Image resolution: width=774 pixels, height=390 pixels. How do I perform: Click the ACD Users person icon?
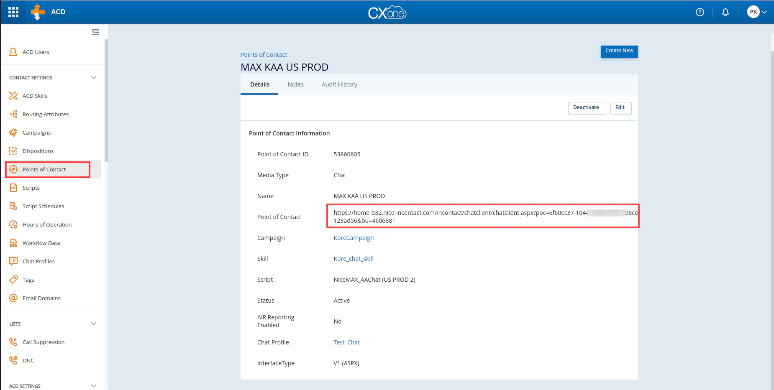(x=13, y=52)
